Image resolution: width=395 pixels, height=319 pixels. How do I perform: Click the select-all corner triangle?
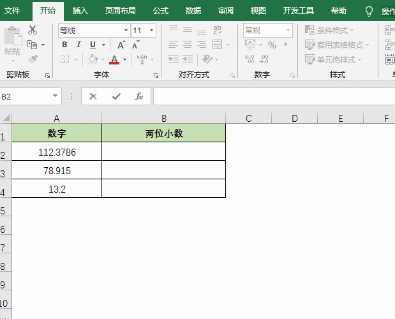6,118
